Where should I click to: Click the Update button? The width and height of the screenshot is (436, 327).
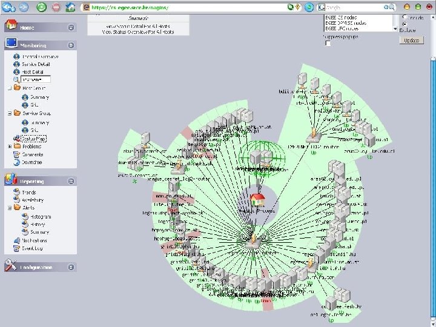click(x=412, y=41)
